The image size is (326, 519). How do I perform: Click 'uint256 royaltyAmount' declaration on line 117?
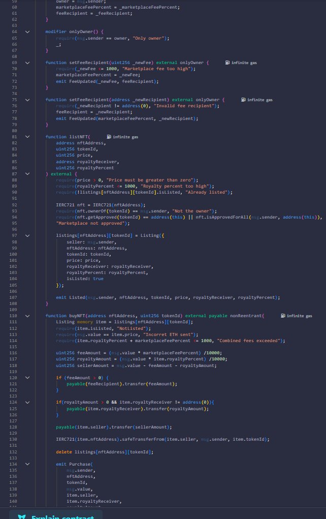84,359
